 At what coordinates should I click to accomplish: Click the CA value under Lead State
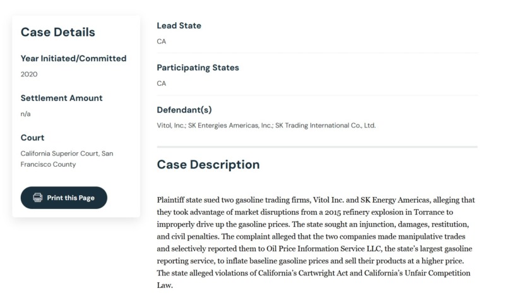pyautogui.click(x=162, y=42)
